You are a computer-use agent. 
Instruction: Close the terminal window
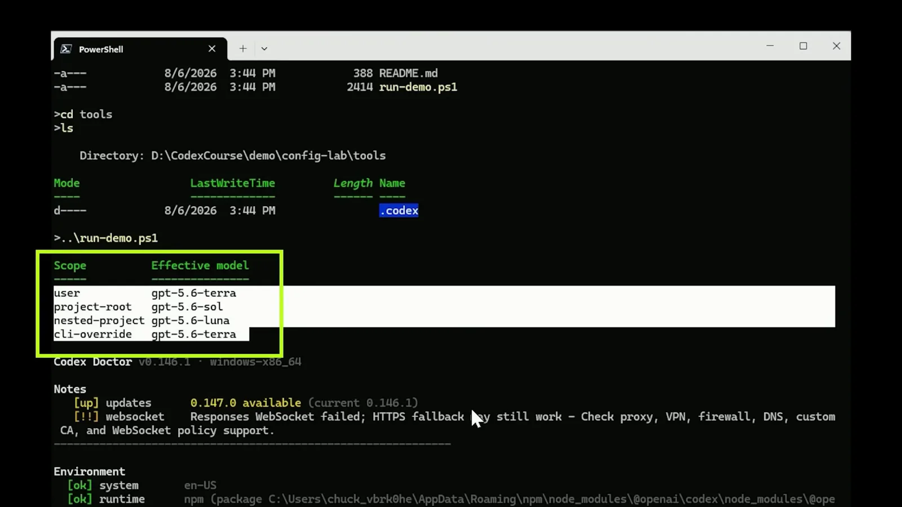tap(837, 46)
